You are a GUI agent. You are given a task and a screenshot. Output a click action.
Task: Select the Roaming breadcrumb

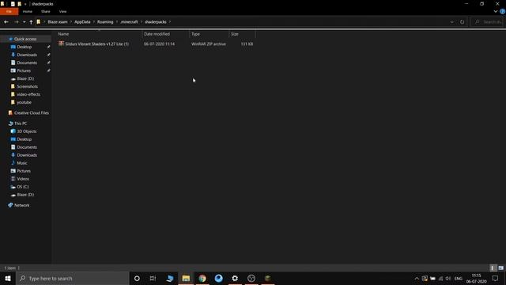105,22
